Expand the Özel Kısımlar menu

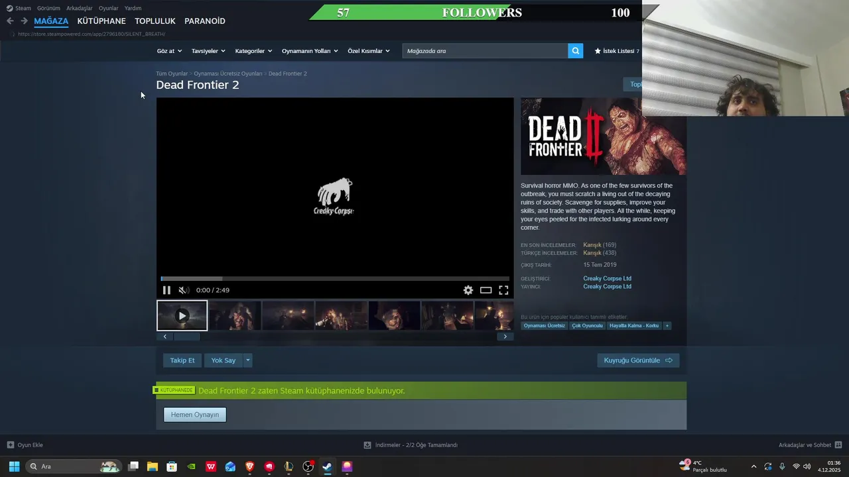(369, 51)
